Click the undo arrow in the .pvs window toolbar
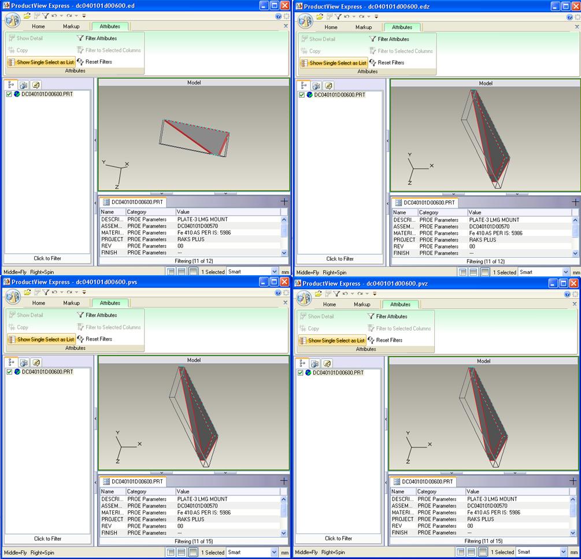This screenshot has width=581, height=559. pos(54,293)
